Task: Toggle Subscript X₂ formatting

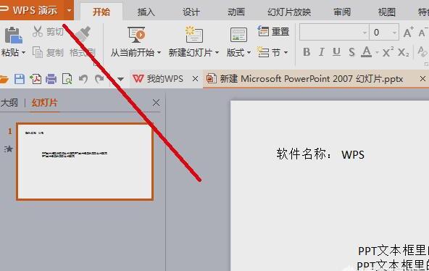Action: click(x=404, y=52)
